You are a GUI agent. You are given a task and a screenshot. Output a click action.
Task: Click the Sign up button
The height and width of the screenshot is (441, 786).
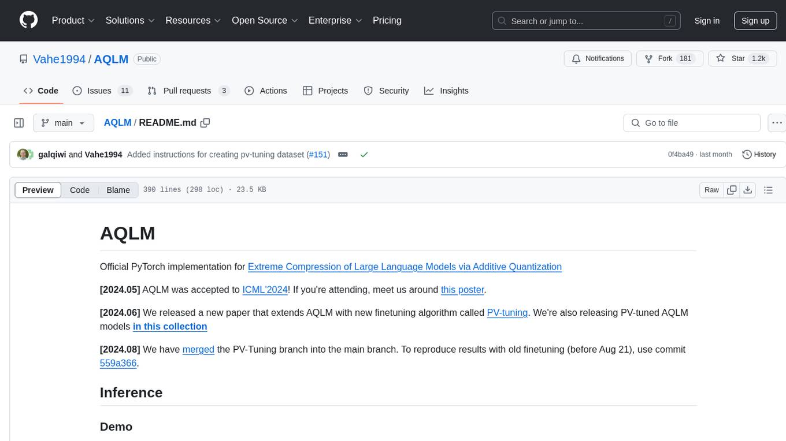coord(755,21)
